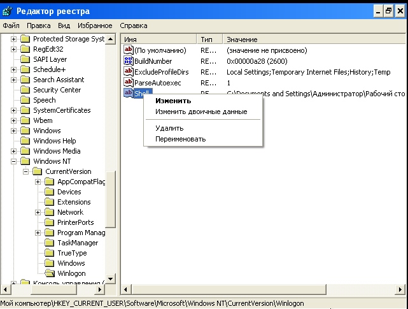Expand the Search Assistant key
Screen dimensions: 408x309
(x=13, y=80)
